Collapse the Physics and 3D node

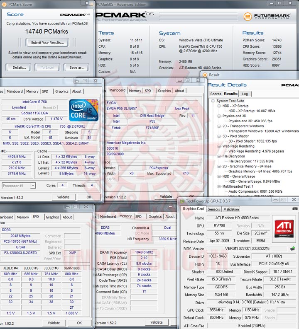pyautogui.click(x=219, y=116)
